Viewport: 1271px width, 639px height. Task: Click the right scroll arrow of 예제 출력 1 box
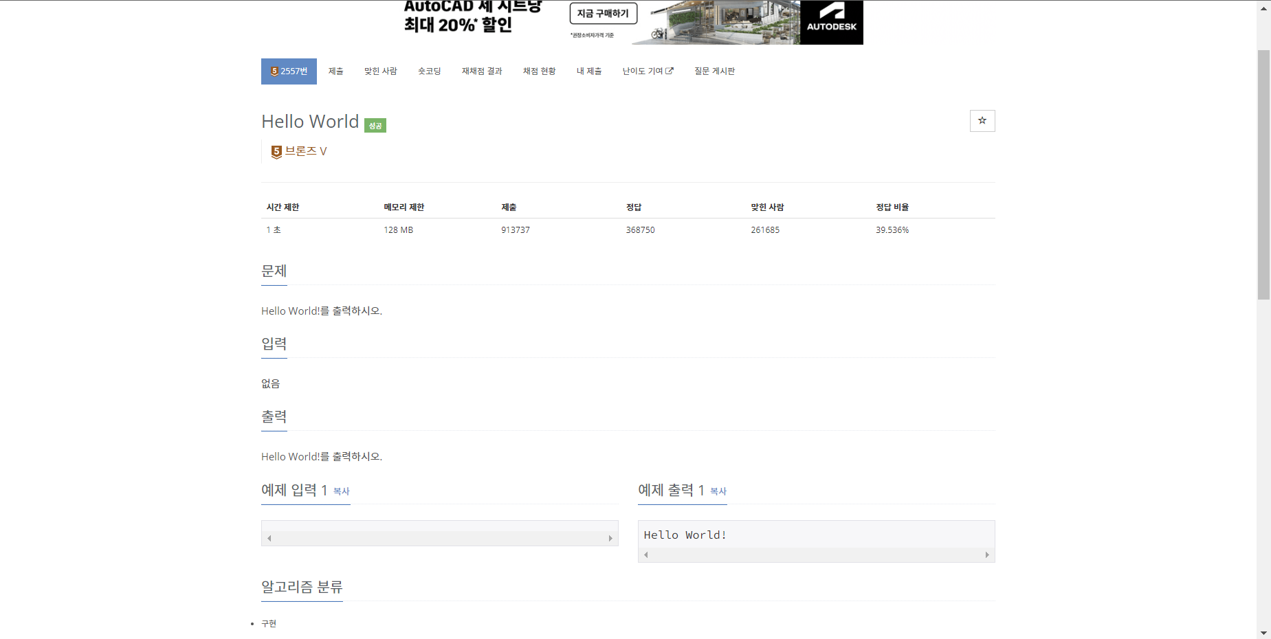[987, 554]
